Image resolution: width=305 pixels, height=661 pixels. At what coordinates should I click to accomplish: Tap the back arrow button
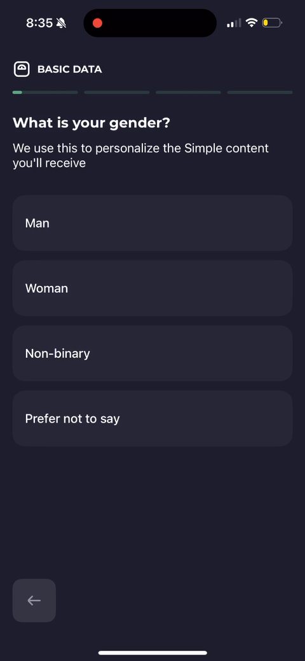tap(34, 600)
